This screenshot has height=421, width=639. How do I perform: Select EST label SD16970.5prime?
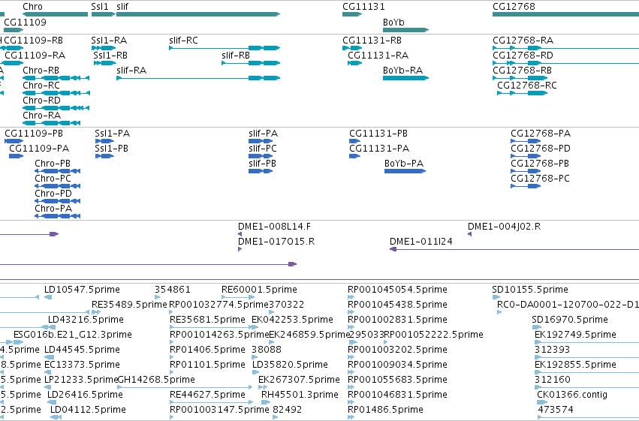[570, 320]
